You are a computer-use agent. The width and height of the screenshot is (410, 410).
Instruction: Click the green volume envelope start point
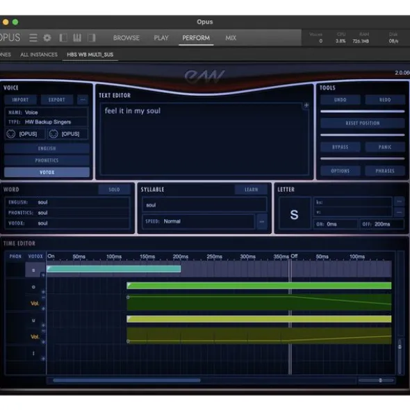pos(128,297)
